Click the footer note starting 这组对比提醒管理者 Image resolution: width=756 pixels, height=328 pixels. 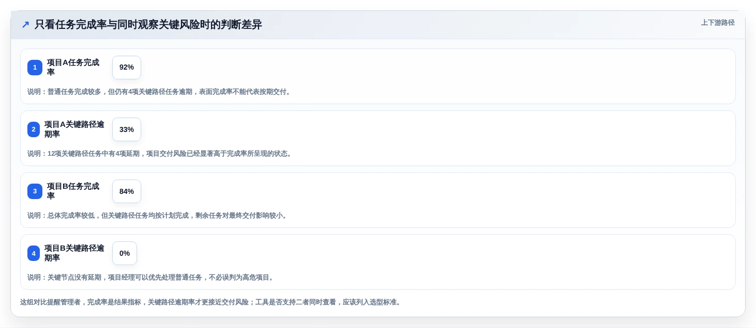211,302
